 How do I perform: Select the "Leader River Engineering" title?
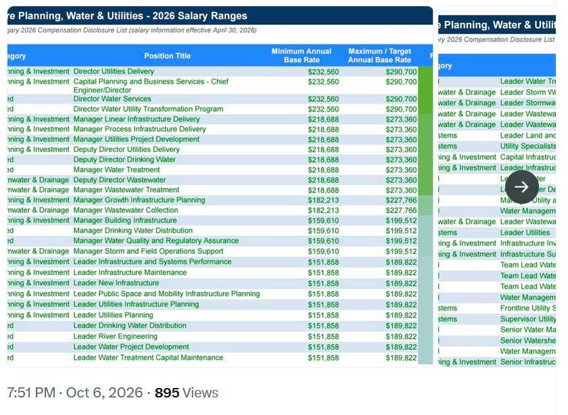[x=116, y=337]
